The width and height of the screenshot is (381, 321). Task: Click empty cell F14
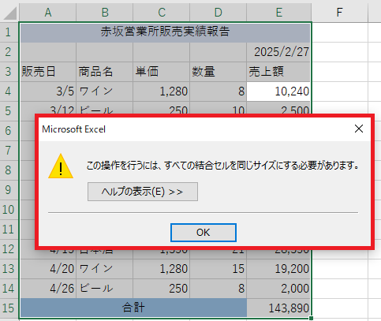click(x=340, y=289)
